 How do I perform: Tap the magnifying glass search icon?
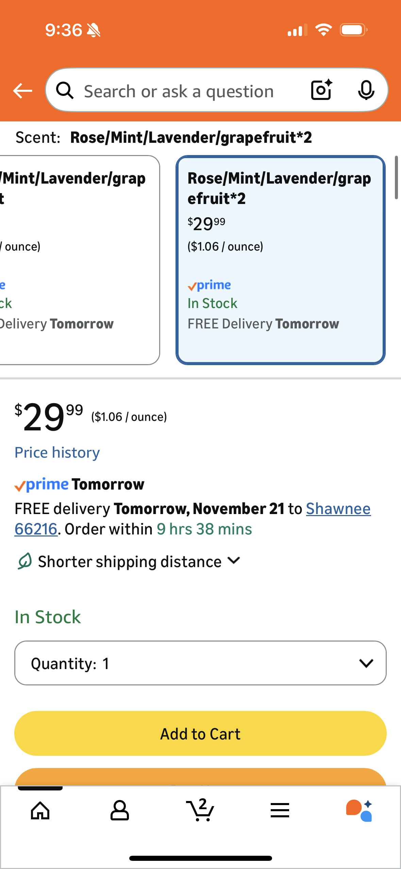pos(65,91)
